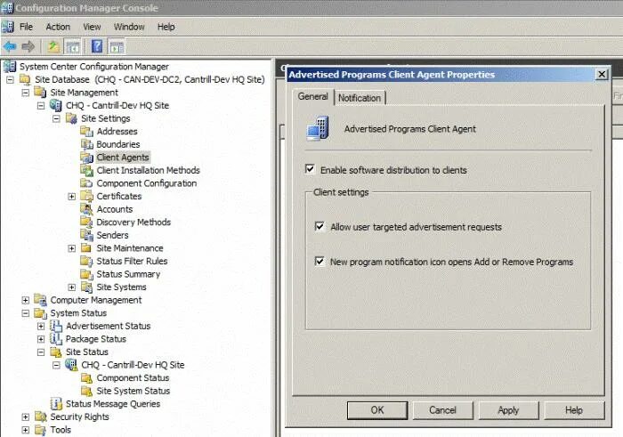Screen dimensions: 623x437
Task: Collapse the Site Management node
Action: (26, 93)
